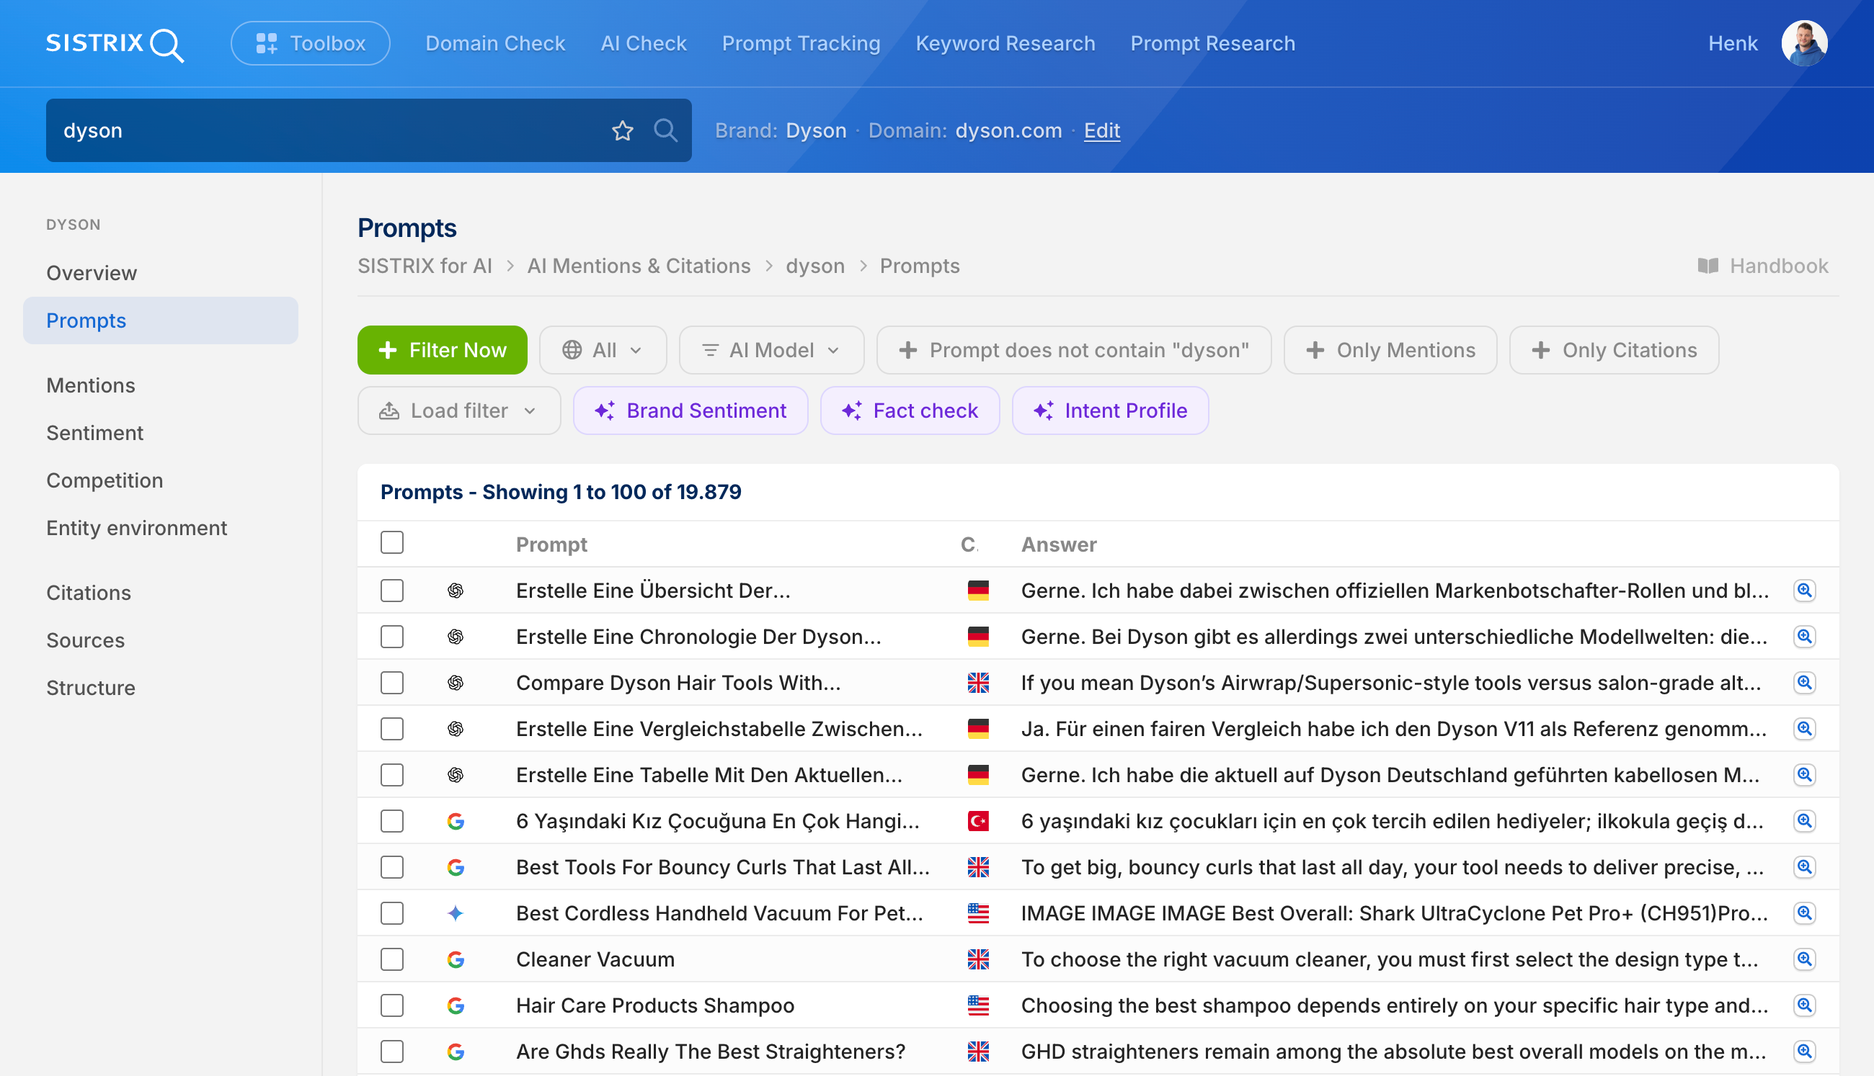Toggle the select-all checkbox in table header
1874x1076 pixels.
[x=392, y=542]
